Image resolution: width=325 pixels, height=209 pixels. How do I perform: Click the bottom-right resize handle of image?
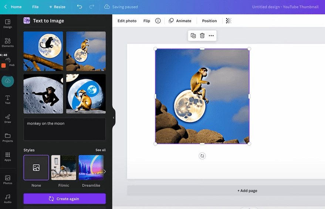[x=249, y=144]
